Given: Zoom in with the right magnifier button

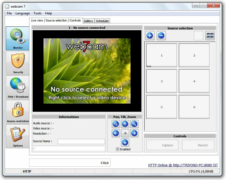Looking at the screenshot, I should coord(134,124).
